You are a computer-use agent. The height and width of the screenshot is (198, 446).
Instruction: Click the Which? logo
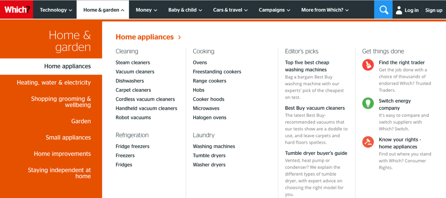17,10
